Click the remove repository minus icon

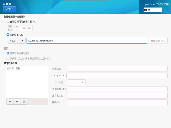point(17,101)
